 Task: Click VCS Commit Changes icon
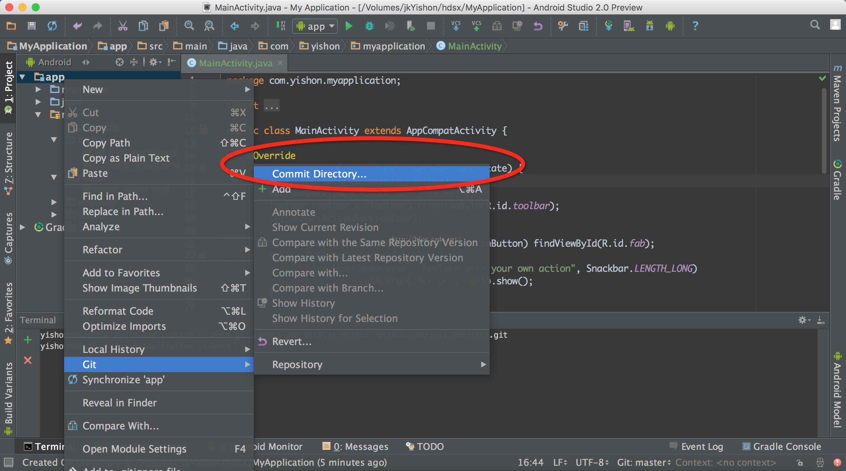click(x=476, y=26)
